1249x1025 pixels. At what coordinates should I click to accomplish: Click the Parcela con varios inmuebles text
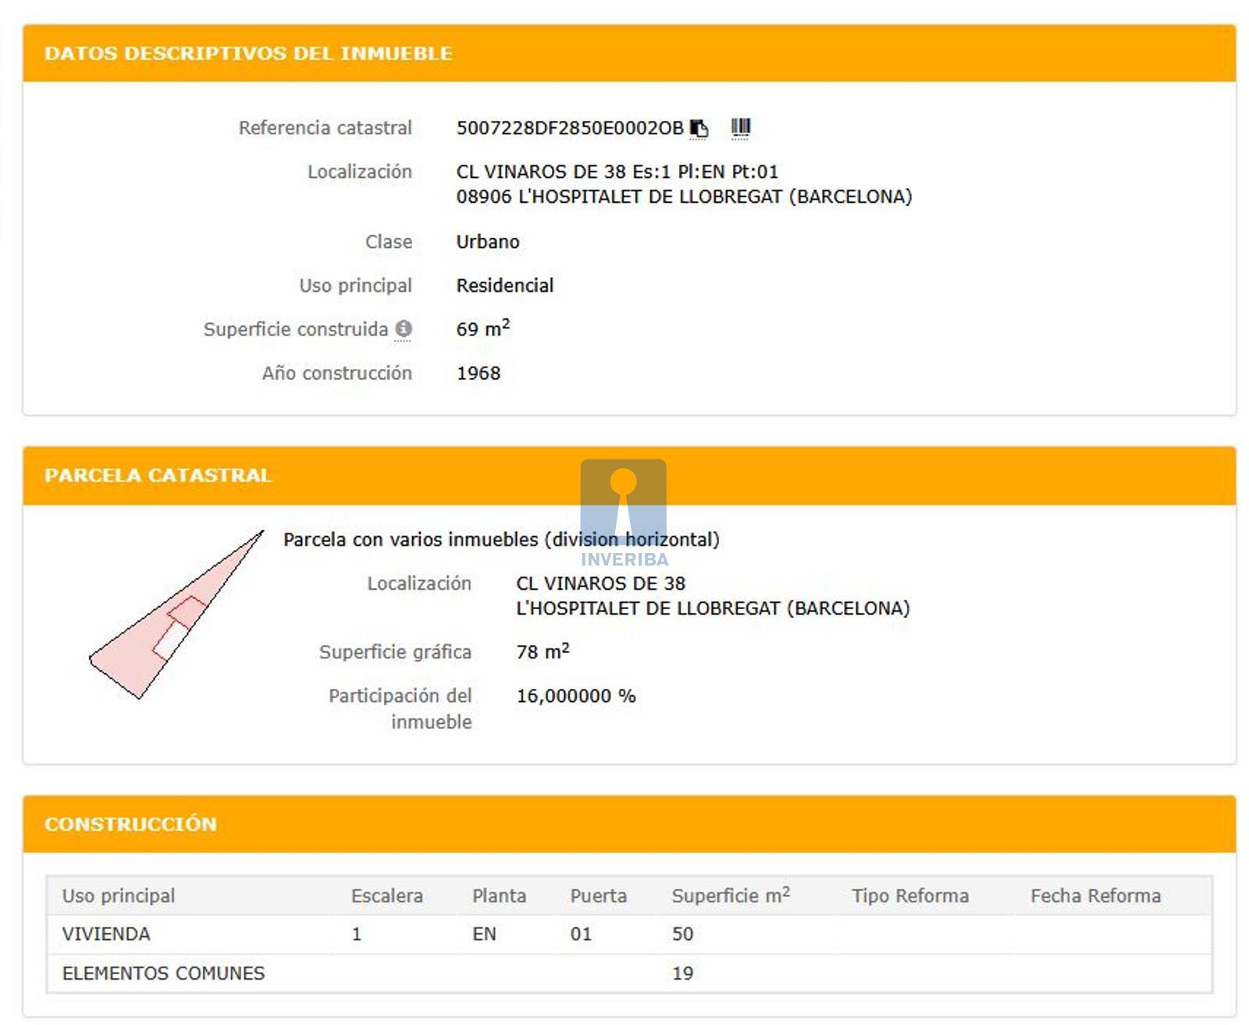500,540
